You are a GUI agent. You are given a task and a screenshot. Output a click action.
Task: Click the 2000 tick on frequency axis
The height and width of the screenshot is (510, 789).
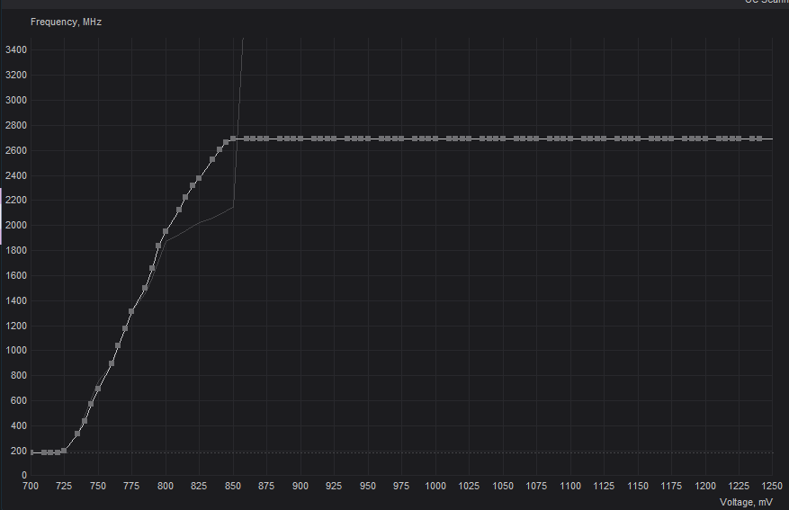click(15, 225)
